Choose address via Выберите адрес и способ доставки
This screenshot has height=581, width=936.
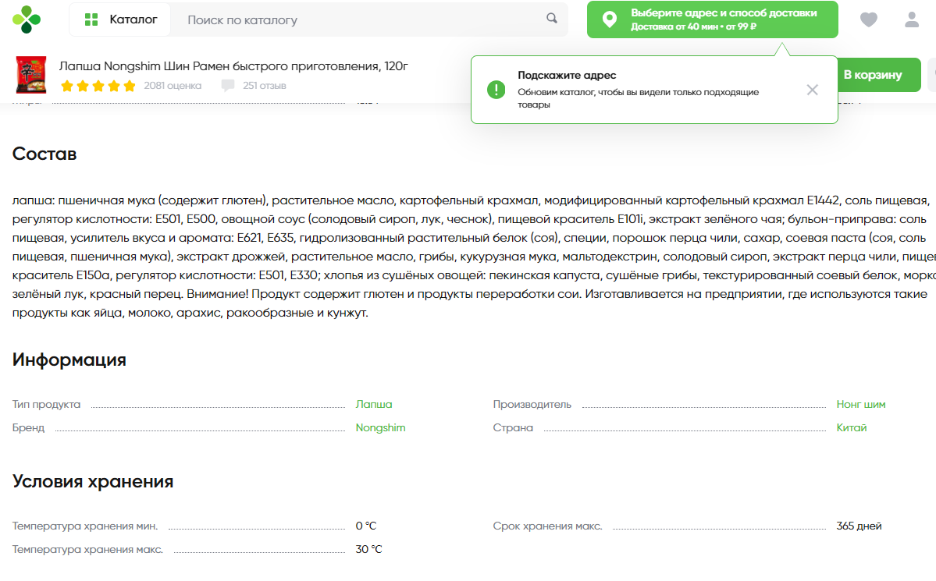point(712,19)
